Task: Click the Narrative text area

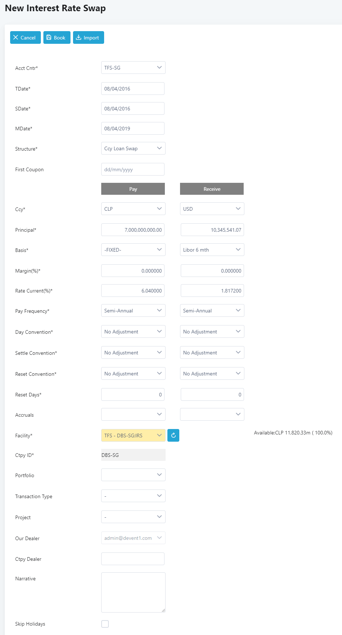Action: pos(133,592)
